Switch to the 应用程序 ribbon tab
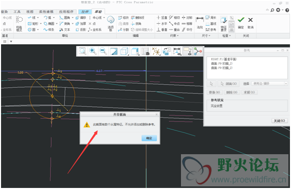The image size is (291, 189). (66, 11)
